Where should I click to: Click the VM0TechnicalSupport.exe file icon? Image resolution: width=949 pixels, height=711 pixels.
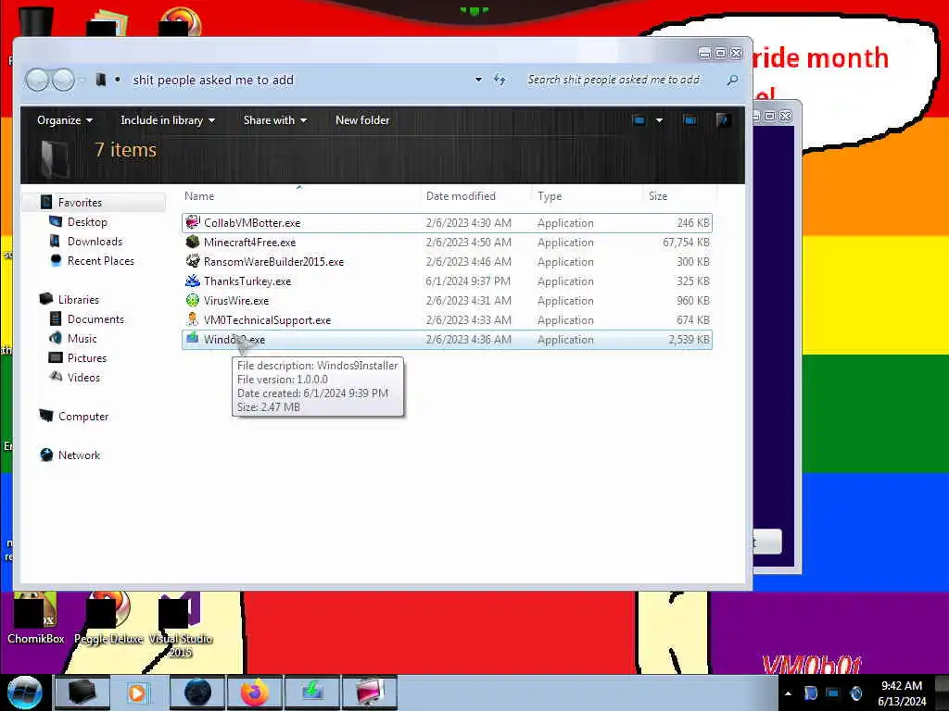tap(193, 319)
